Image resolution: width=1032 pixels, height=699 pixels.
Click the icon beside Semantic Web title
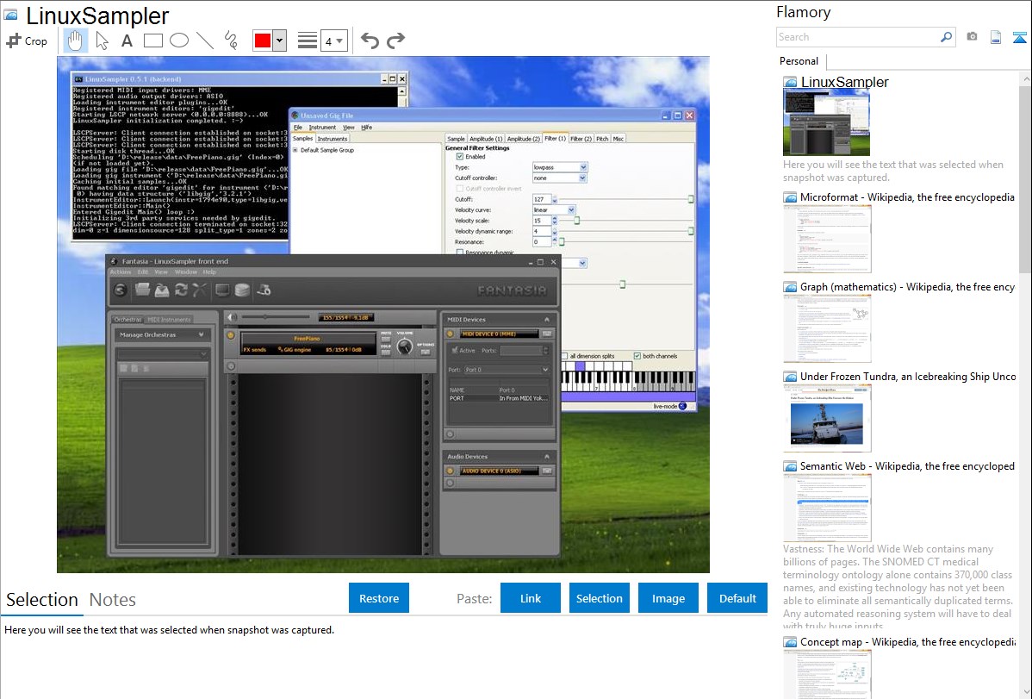pos(790,465)
